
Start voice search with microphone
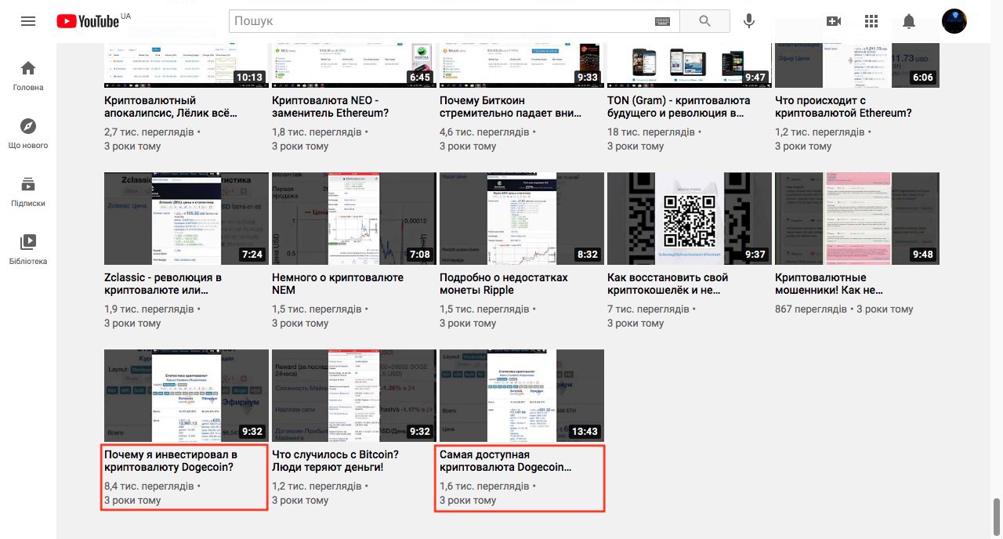(x=749, y=21)
